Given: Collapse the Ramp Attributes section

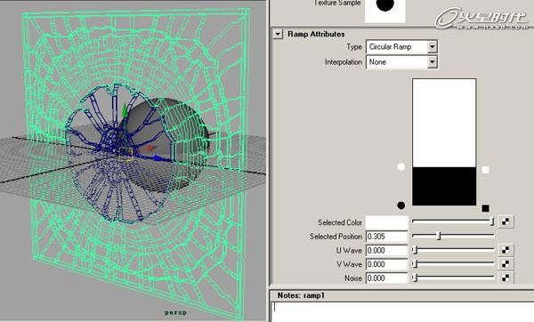Looking at the screenshot, I should point(278,34).
